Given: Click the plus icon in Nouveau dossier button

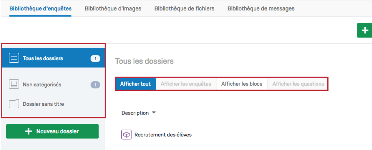Looking at the screenshot, I should (28, 131).
